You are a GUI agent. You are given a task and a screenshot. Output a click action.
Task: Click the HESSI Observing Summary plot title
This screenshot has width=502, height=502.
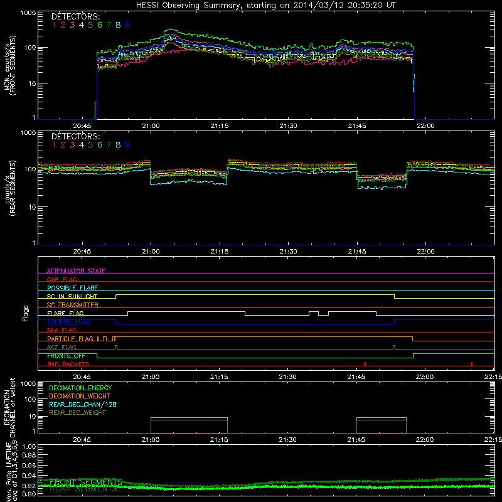coord(265,5)
